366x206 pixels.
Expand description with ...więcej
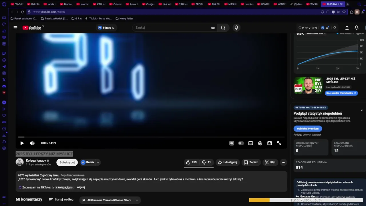(x=80, y=187)
